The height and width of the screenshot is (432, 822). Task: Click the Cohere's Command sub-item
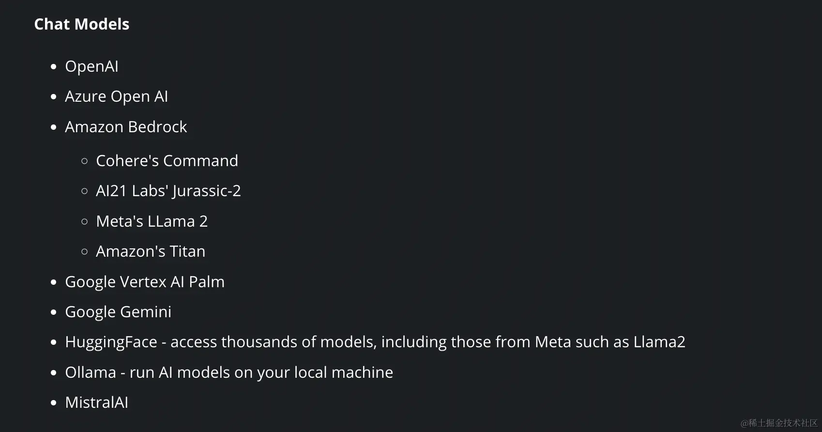point(167,161)
